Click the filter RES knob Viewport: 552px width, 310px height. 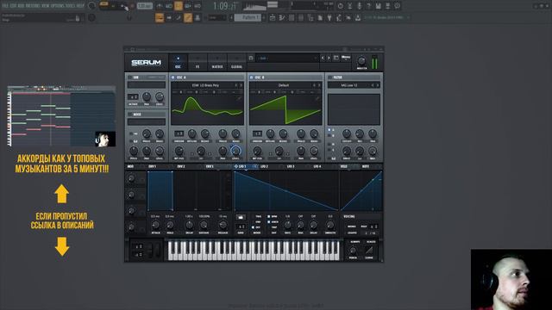pyautogui.click(x=360, y=133)
